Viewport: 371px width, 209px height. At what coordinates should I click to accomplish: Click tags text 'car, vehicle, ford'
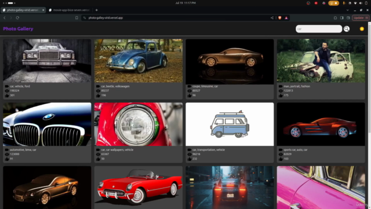click(20, 87)
